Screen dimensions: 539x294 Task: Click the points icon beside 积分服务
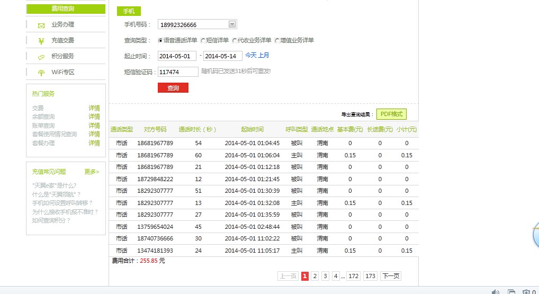point(41,57)
